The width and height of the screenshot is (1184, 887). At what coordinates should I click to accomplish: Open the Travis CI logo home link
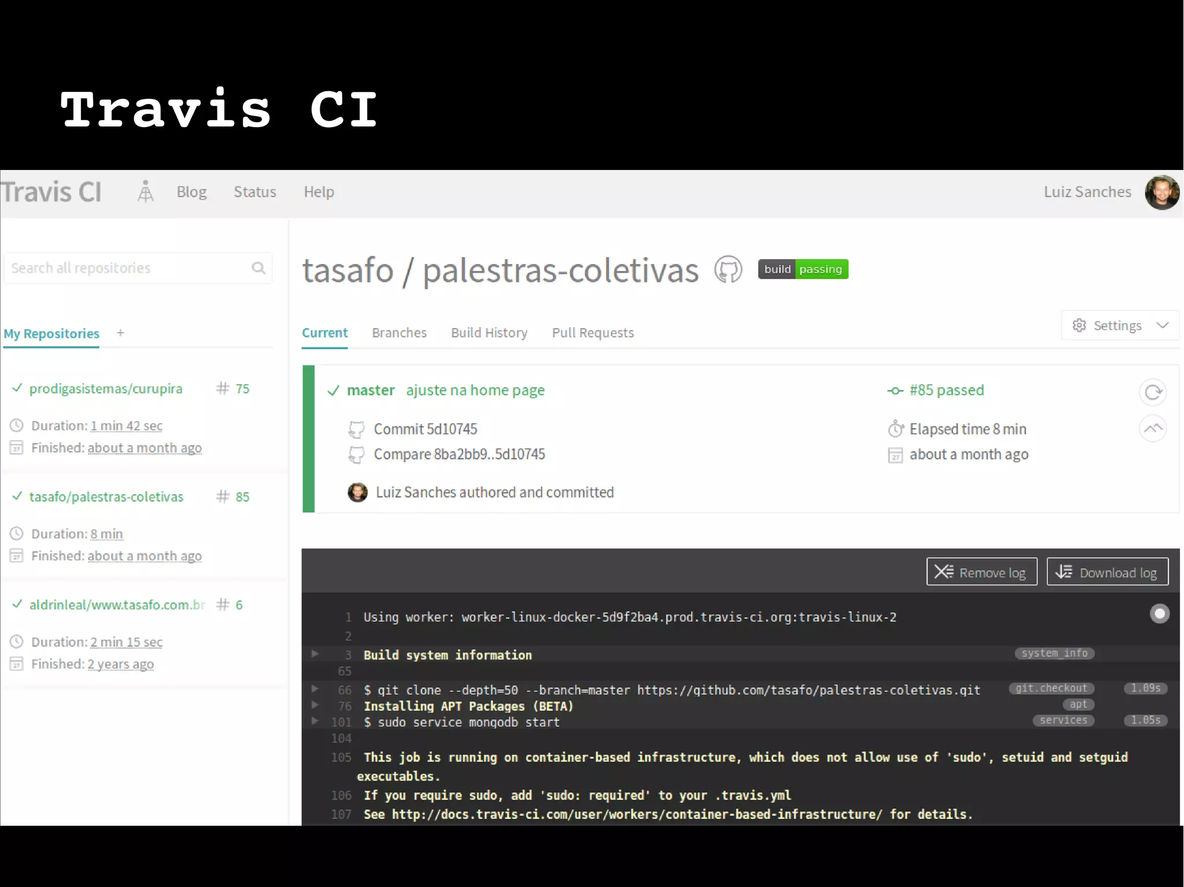pyautogui.click(x=51, y=192)
